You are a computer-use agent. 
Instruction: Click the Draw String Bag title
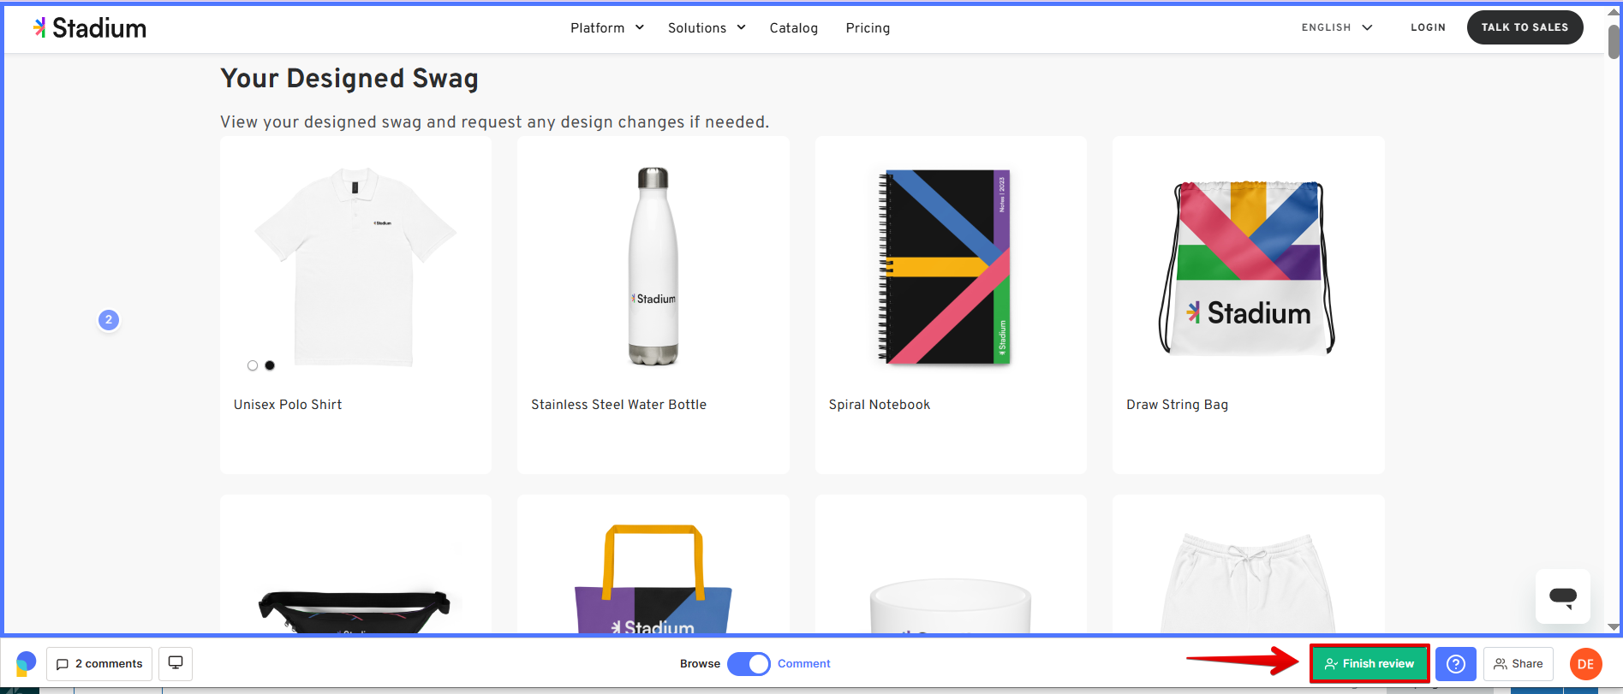1177,405
